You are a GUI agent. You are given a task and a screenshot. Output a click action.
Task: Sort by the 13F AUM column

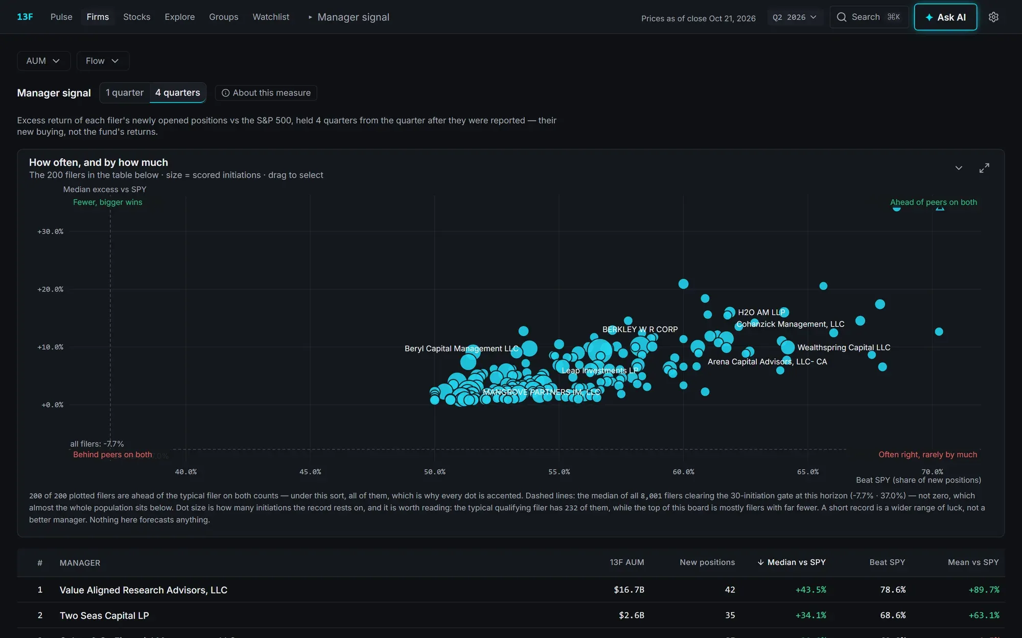[x=626, y=562]
